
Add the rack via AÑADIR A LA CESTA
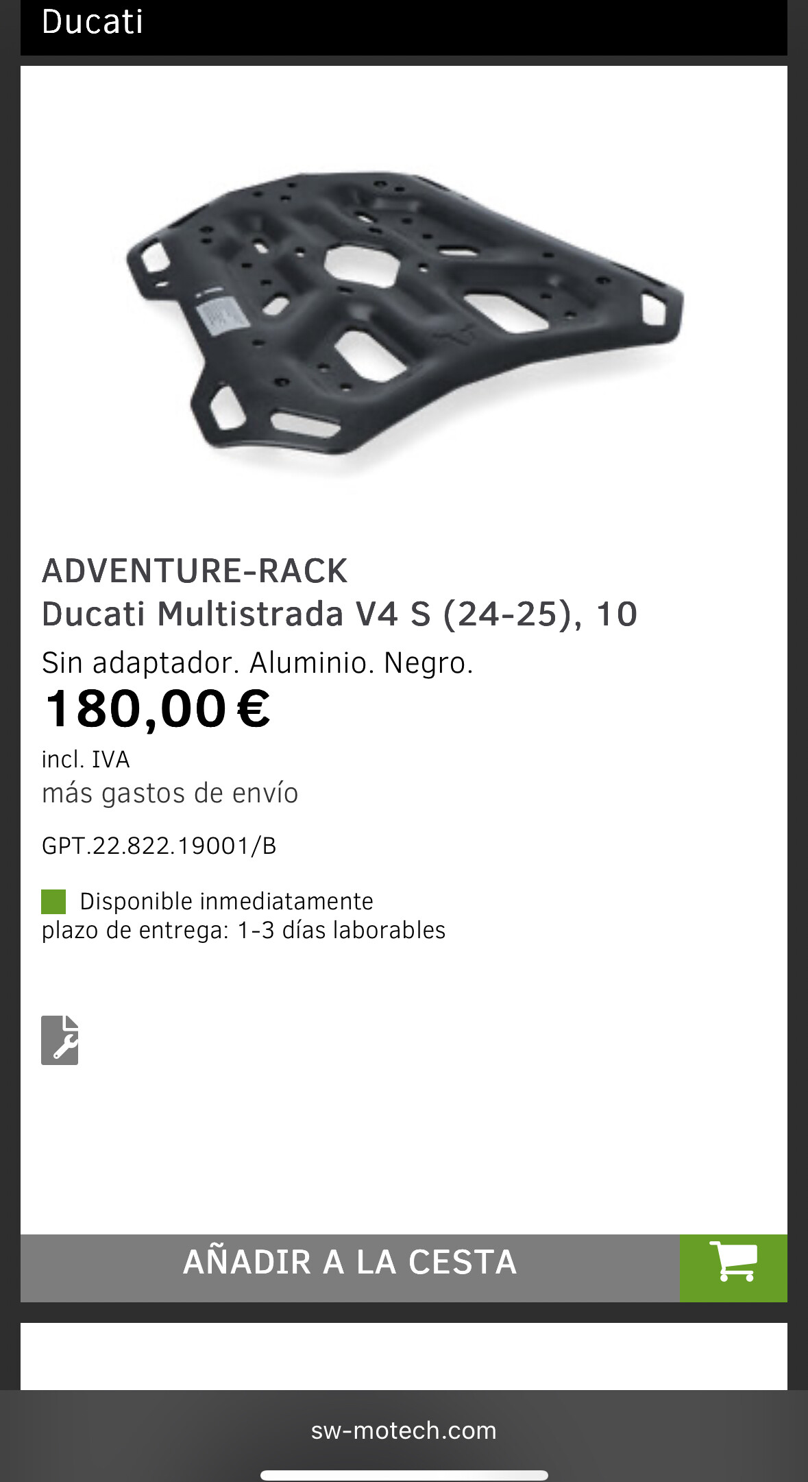pyautogui.click(x=350, y=1268)
